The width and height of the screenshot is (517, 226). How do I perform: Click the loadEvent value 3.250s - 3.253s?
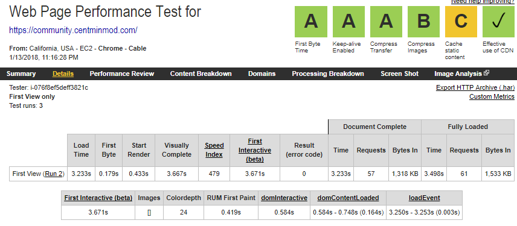[424, 213]
